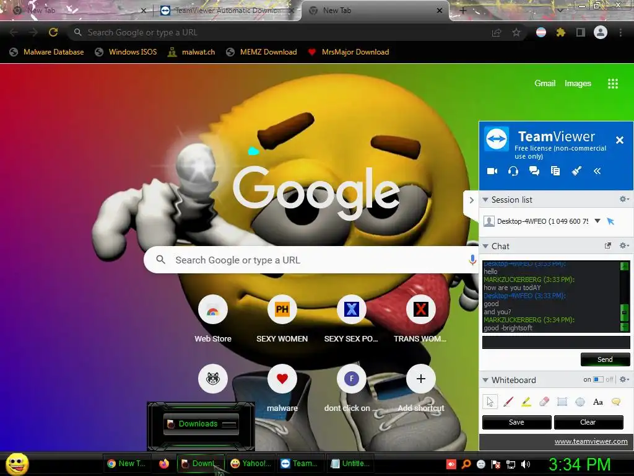Viewport: 634px width, 476px height.
Task: Open the chat bubbles icon in TeamViewer toolbar
Action: pos(534,171)
